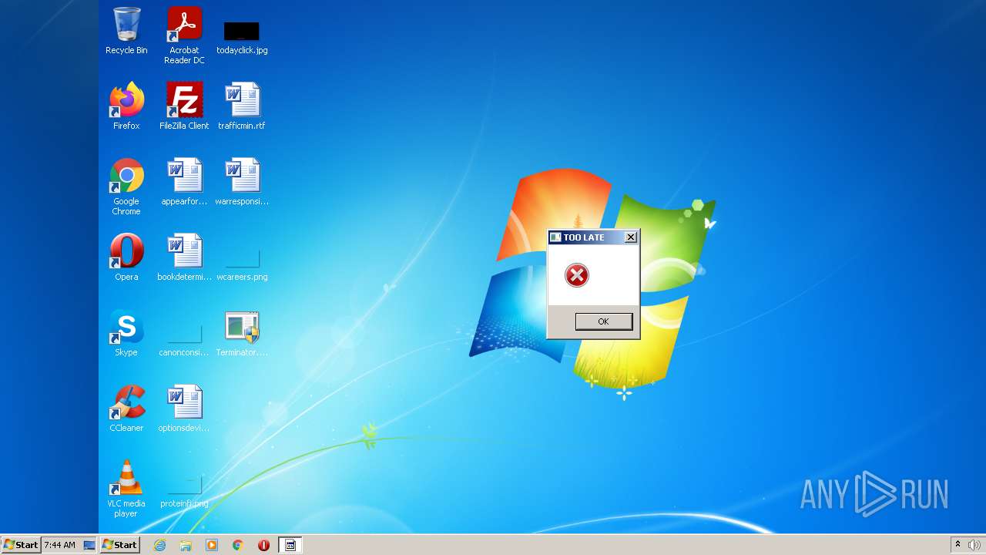Open File Explorer from the taskbar
Image resolution: width=986 pixels, height=555 pixels.
[x=186, y=545]
